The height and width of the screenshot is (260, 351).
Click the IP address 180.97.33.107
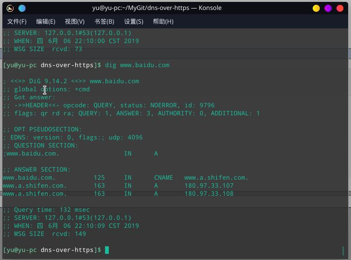click(209, 185)
